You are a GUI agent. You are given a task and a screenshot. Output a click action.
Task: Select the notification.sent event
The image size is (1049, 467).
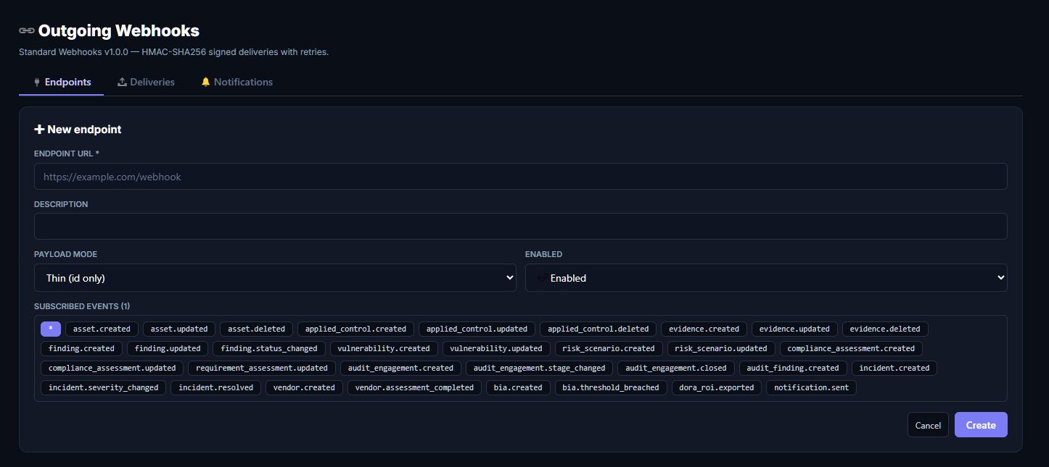point(811,387)
